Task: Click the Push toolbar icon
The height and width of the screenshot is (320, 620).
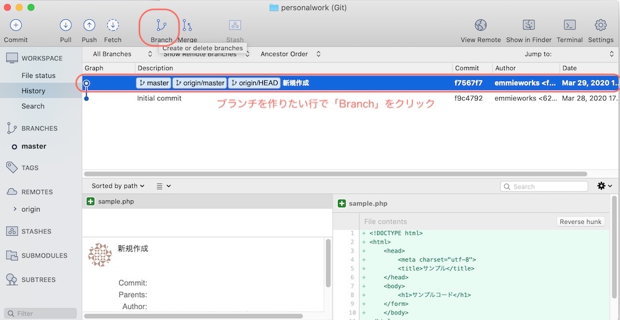Action: tap(89, 25)
